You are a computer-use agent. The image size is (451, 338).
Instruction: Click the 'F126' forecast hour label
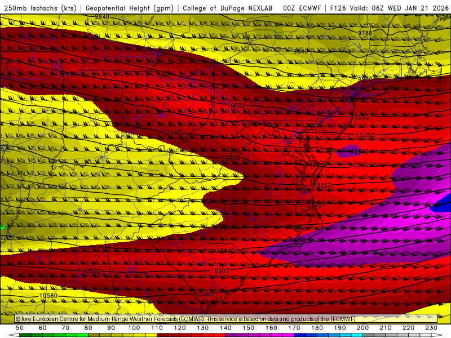point(338,8)
